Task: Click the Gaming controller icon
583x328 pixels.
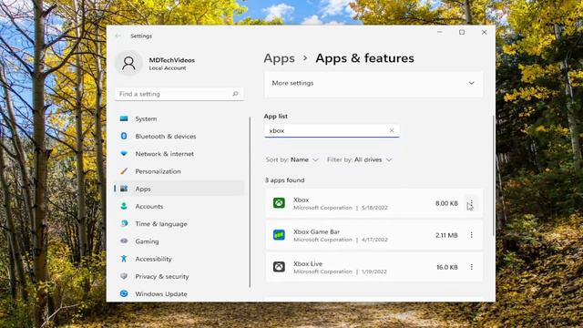Action: pyautogui.click(x=124, y=241)
